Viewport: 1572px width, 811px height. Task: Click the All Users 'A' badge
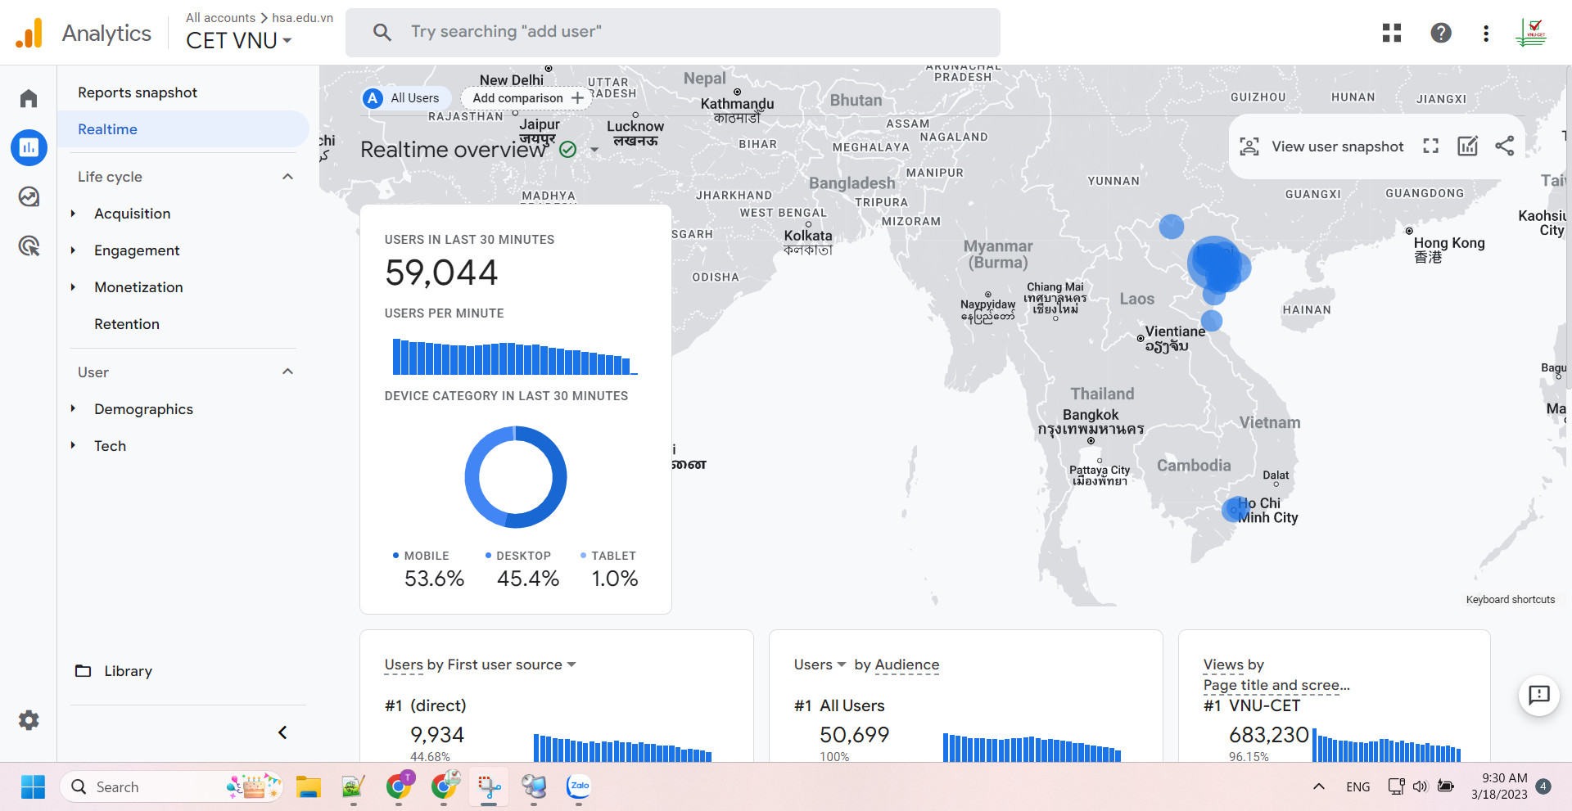click(x=373, y=98)
